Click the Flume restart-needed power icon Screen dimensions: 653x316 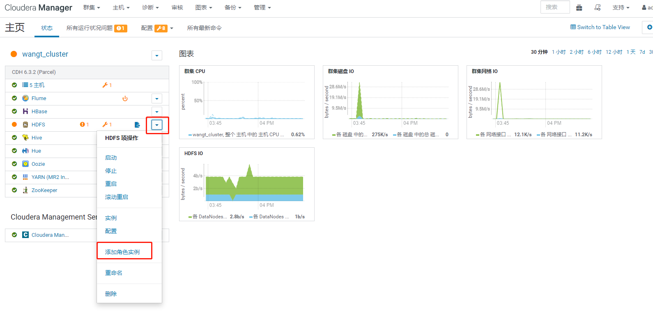tap(125, 98)
